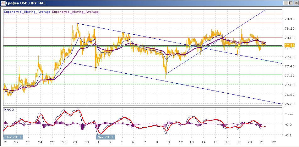Select the purple Exponential_Moving_Average legend label
299x147 pixels.
click(75, 12)
